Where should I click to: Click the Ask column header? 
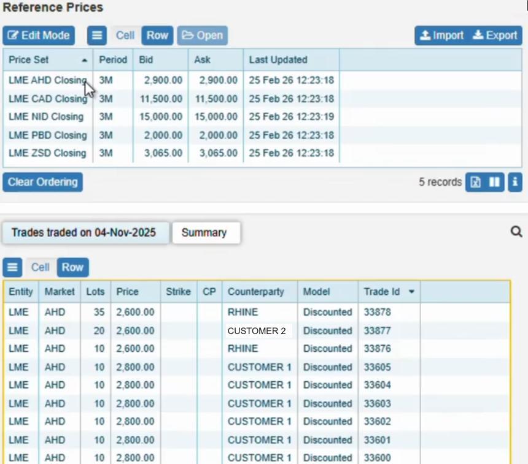tap(216, 60)
